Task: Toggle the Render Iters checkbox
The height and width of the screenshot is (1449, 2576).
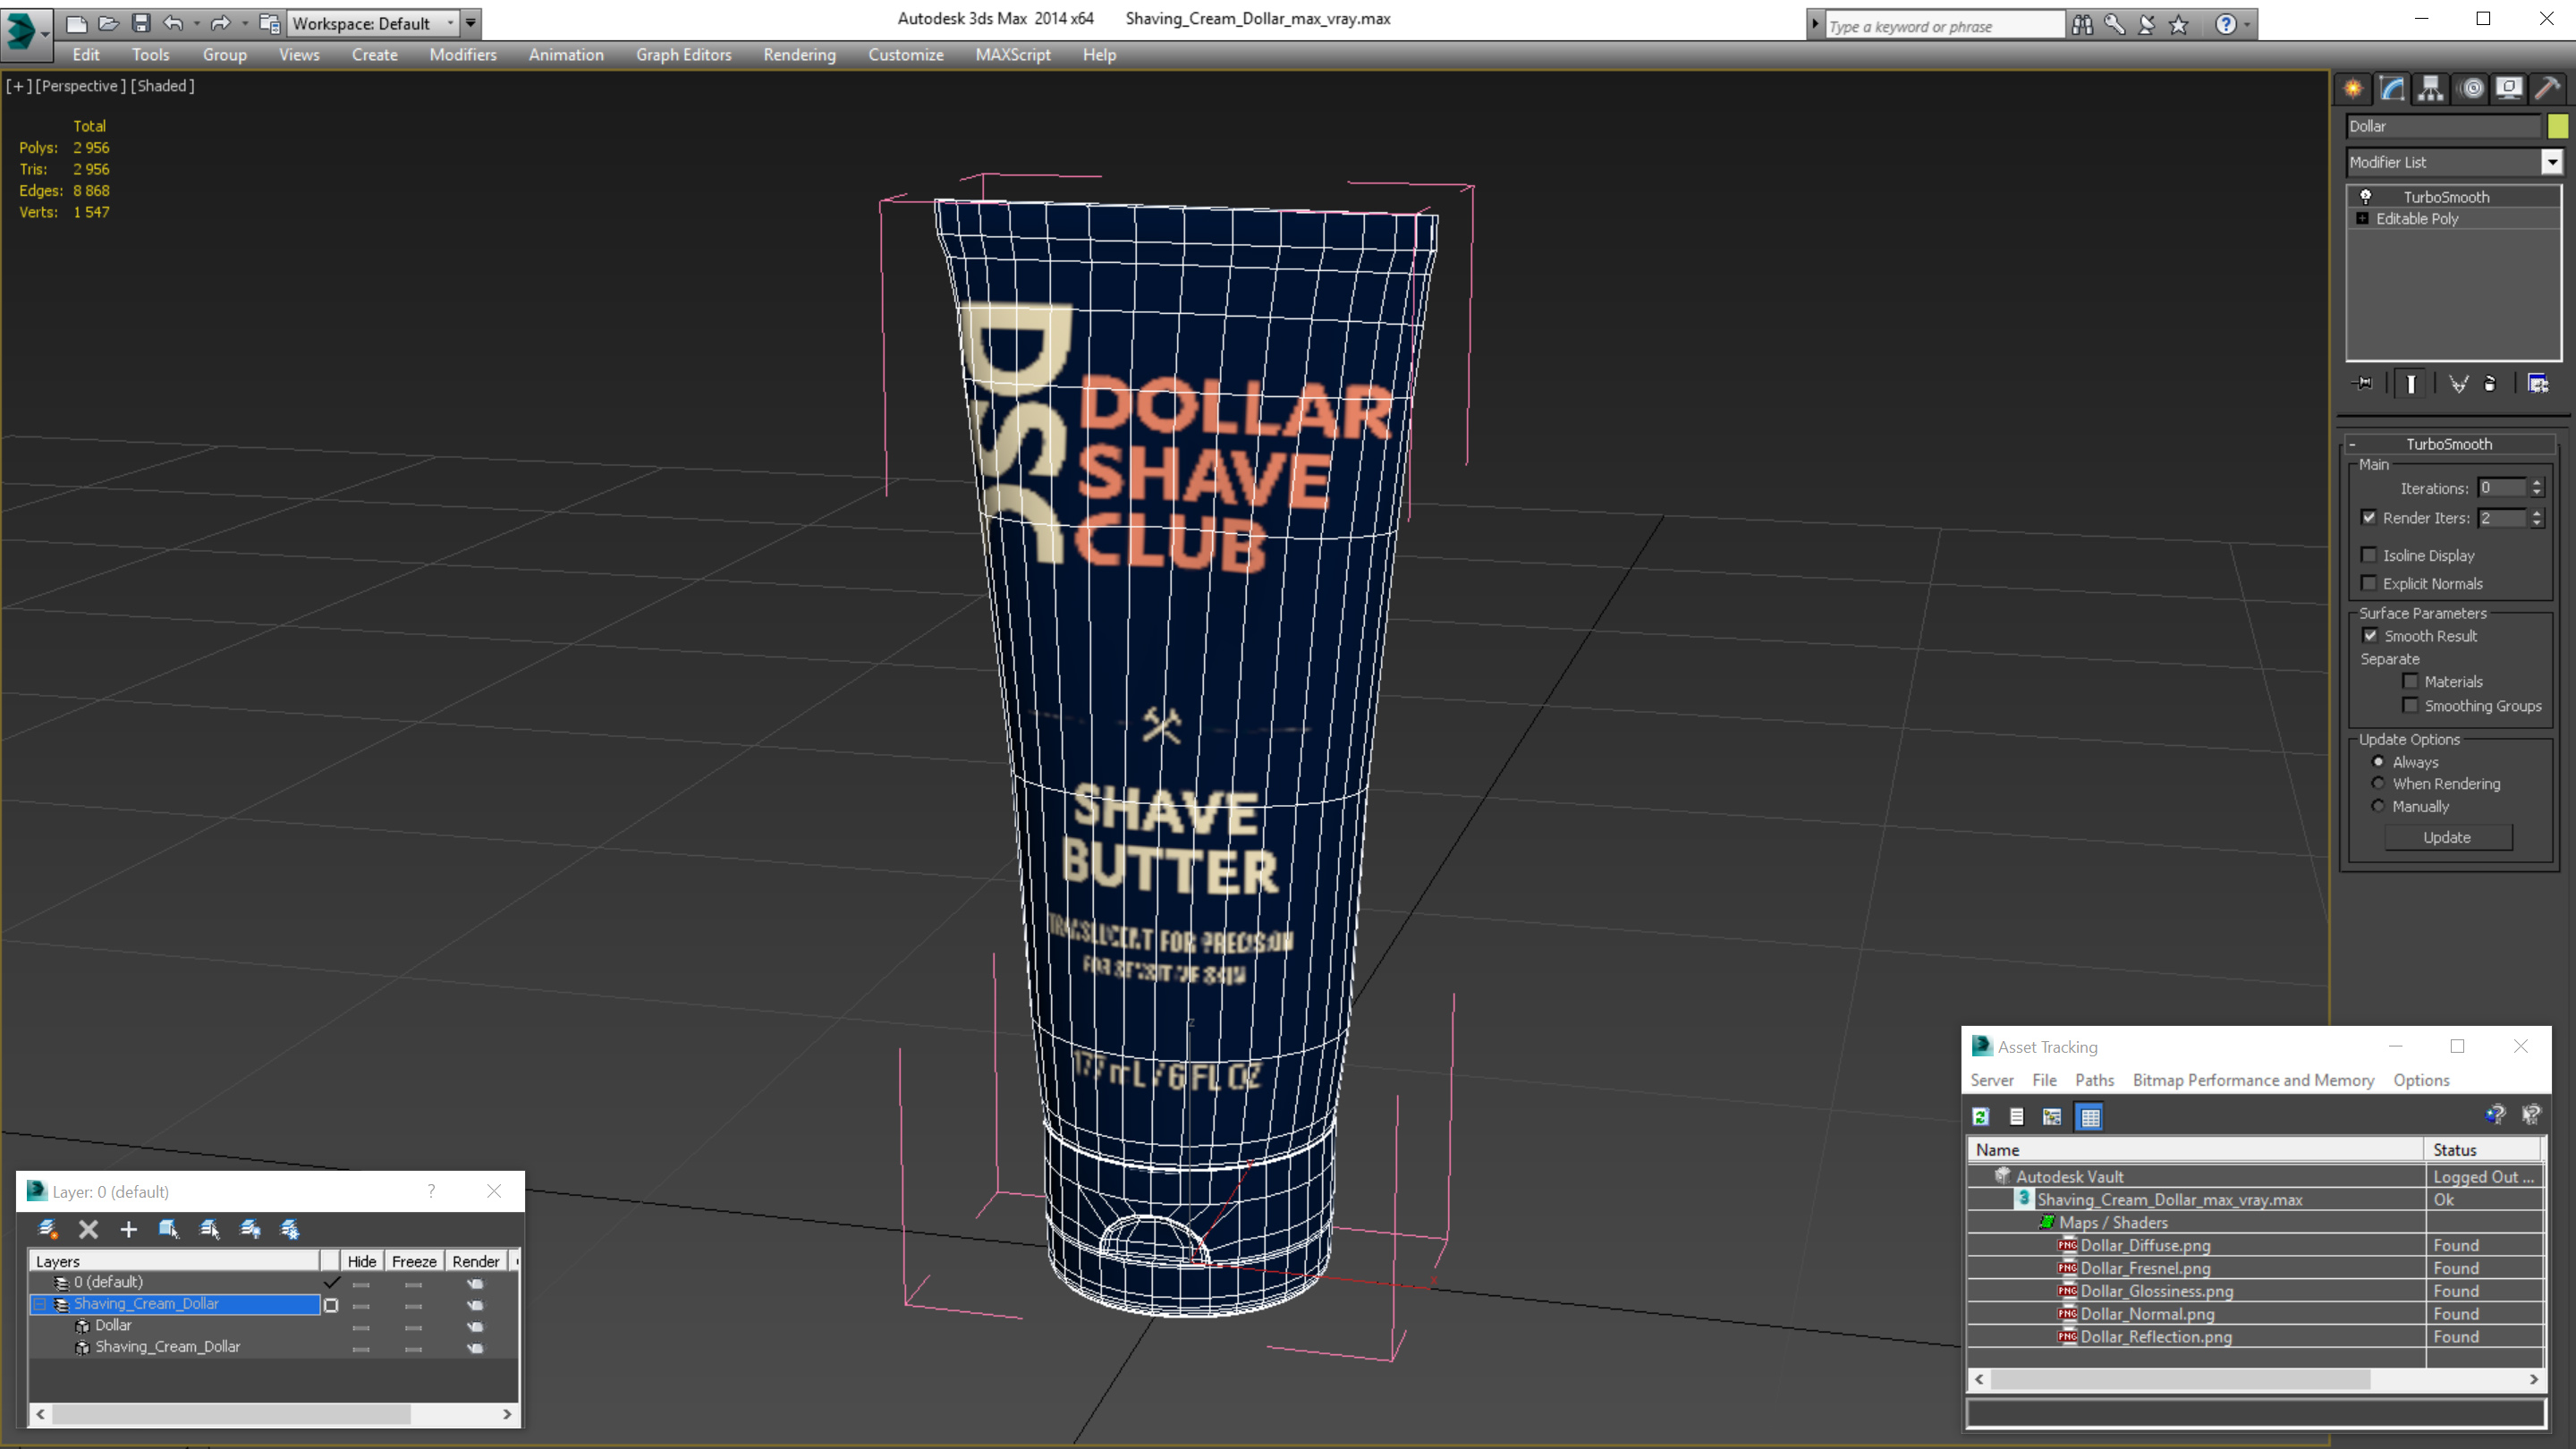Action: tap(2369, 518)
